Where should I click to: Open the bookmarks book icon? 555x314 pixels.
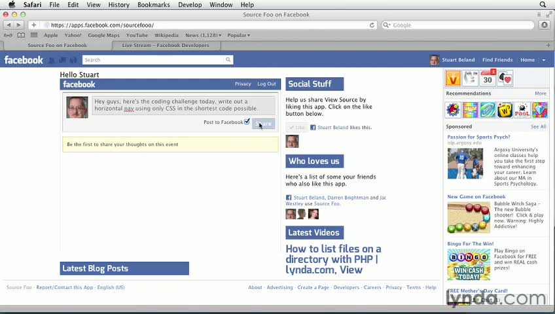point(21,35)
